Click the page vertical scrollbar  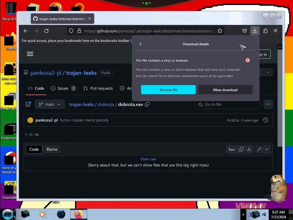280,97
